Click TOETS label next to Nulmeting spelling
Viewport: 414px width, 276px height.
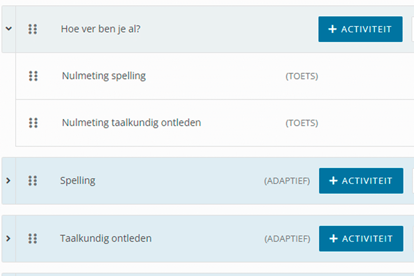[x=302, y=76]
